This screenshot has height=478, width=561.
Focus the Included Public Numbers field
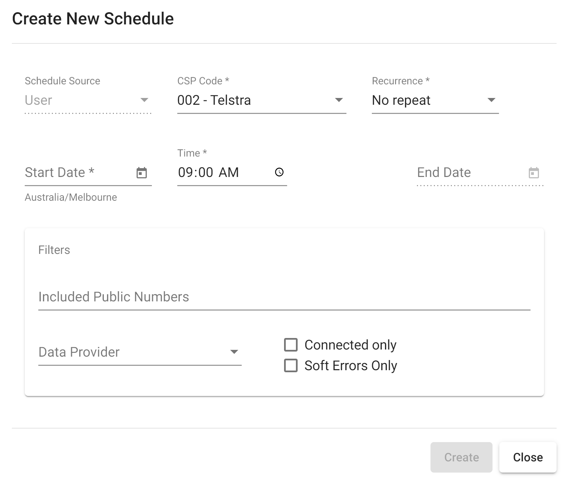pos(284,297)
